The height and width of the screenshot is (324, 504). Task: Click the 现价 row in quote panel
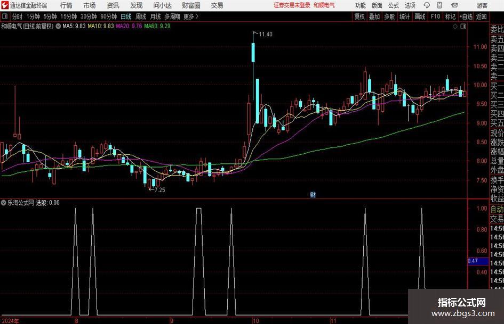pyautogui.click(x=497, y=132)
